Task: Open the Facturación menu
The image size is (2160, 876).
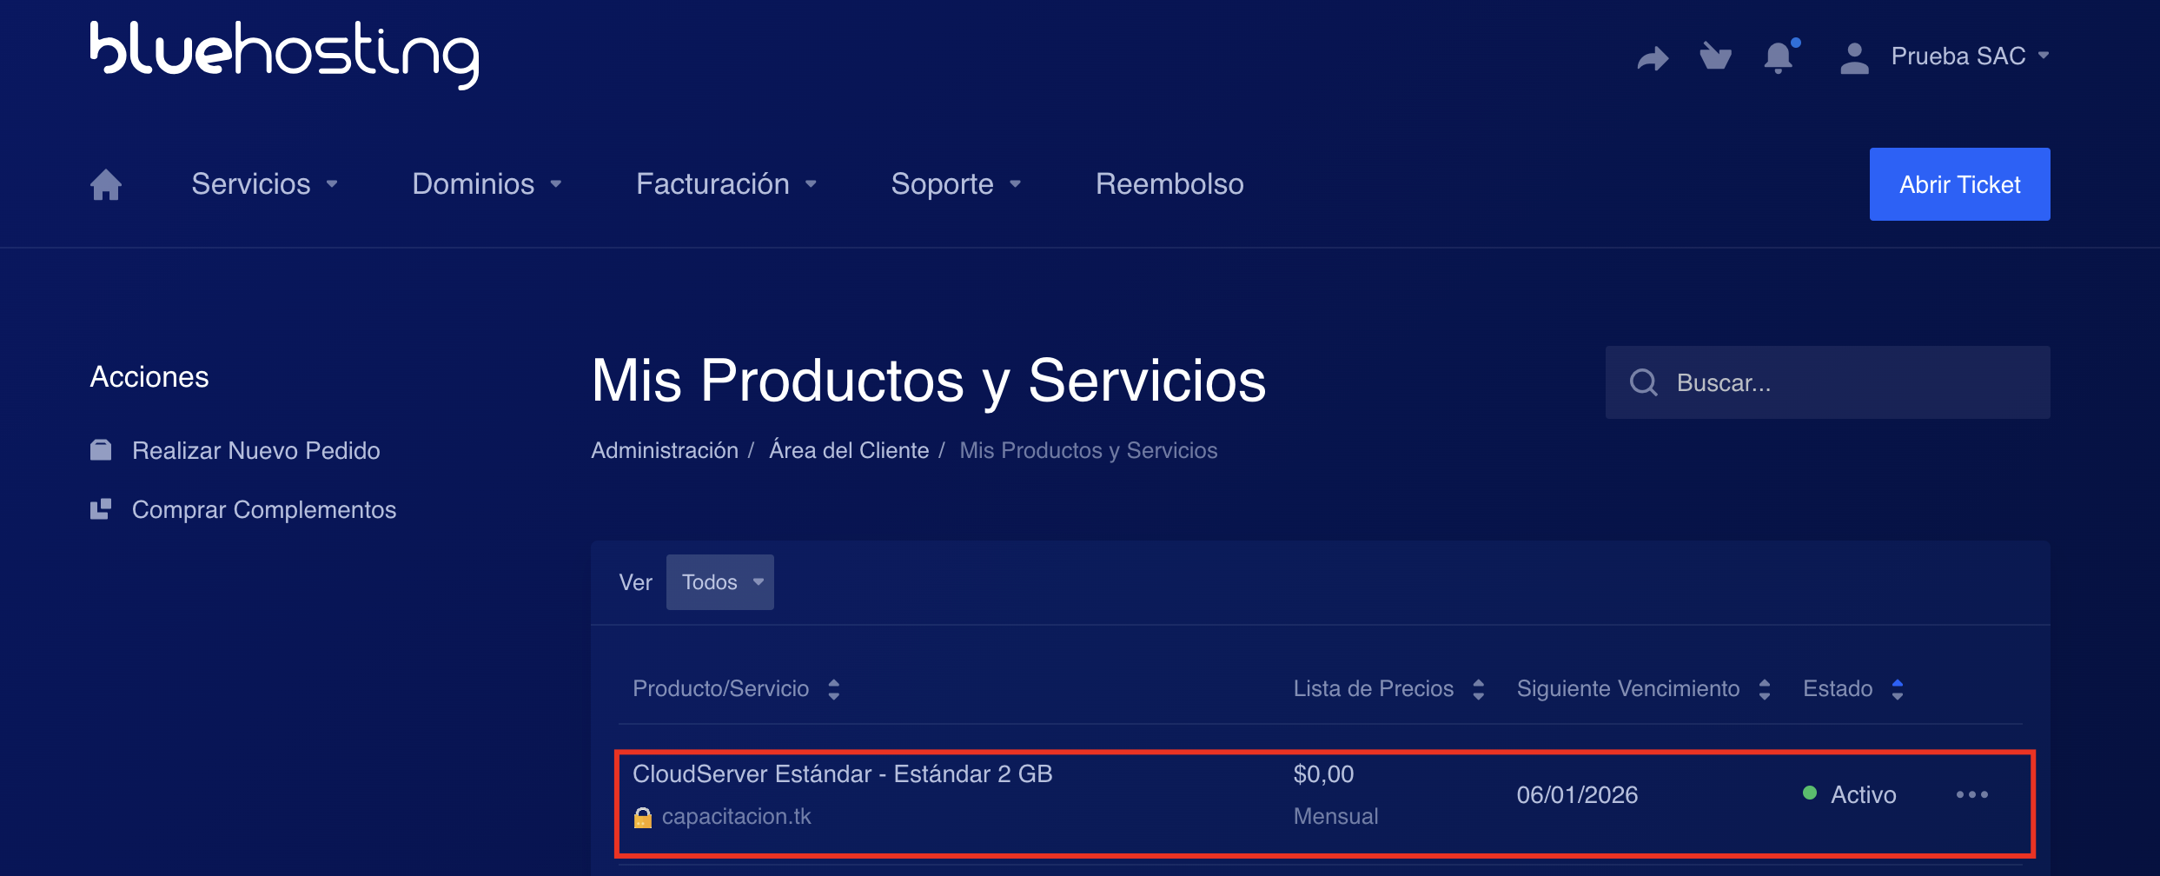Action: point(726,184)
